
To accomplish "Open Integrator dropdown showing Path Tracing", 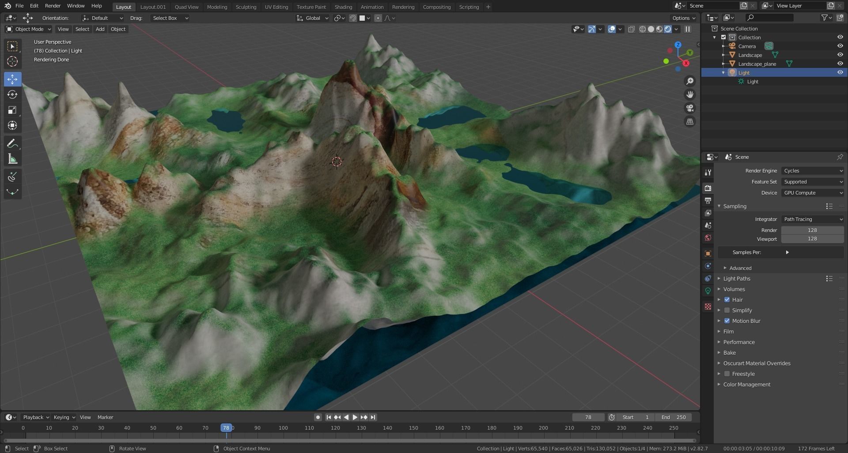I will 813,219.
